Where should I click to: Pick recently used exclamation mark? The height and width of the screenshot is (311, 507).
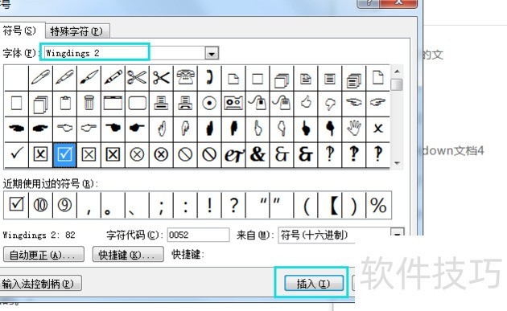click(x=209, y=205)
